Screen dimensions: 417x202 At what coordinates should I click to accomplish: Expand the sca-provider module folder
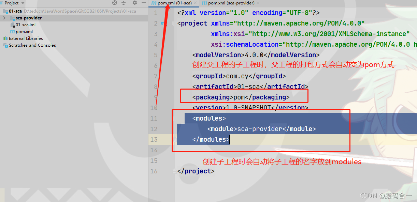click(4, 18)
